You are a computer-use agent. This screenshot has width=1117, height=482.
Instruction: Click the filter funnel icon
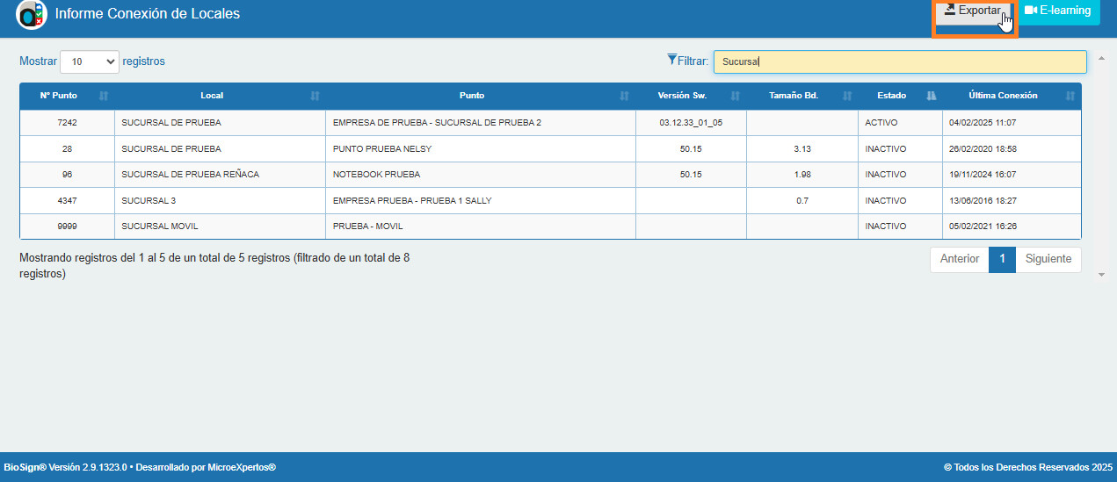(672, 60)
